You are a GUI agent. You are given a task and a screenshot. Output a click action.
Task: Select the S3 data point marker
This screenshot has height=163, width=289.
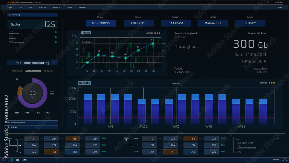(x=138, y=50)
